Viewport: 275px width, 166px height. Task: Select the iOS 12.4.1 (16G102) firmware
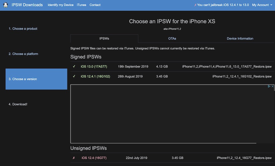point(95,76)
